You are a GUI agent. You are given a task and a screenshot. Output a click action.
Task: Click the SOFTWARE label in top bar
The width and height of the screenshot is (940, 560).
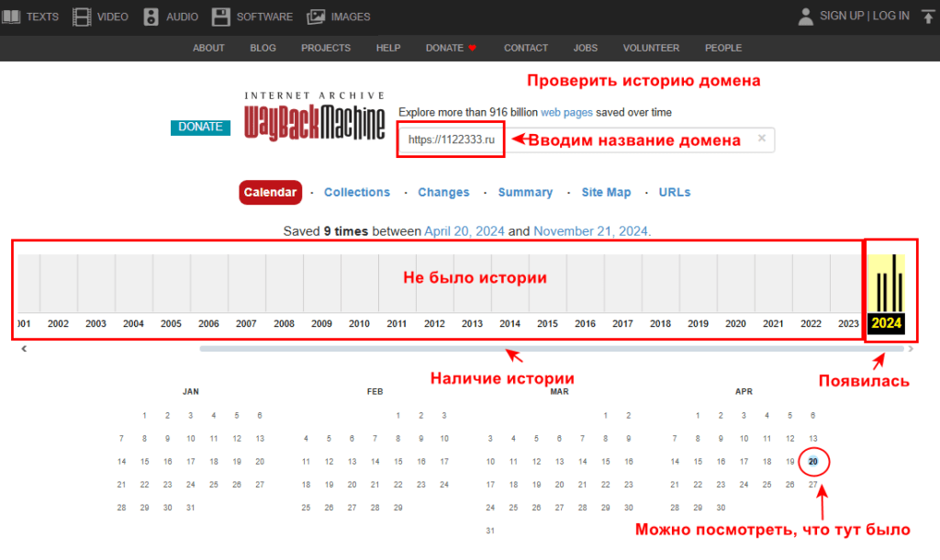tap(264, 17)
